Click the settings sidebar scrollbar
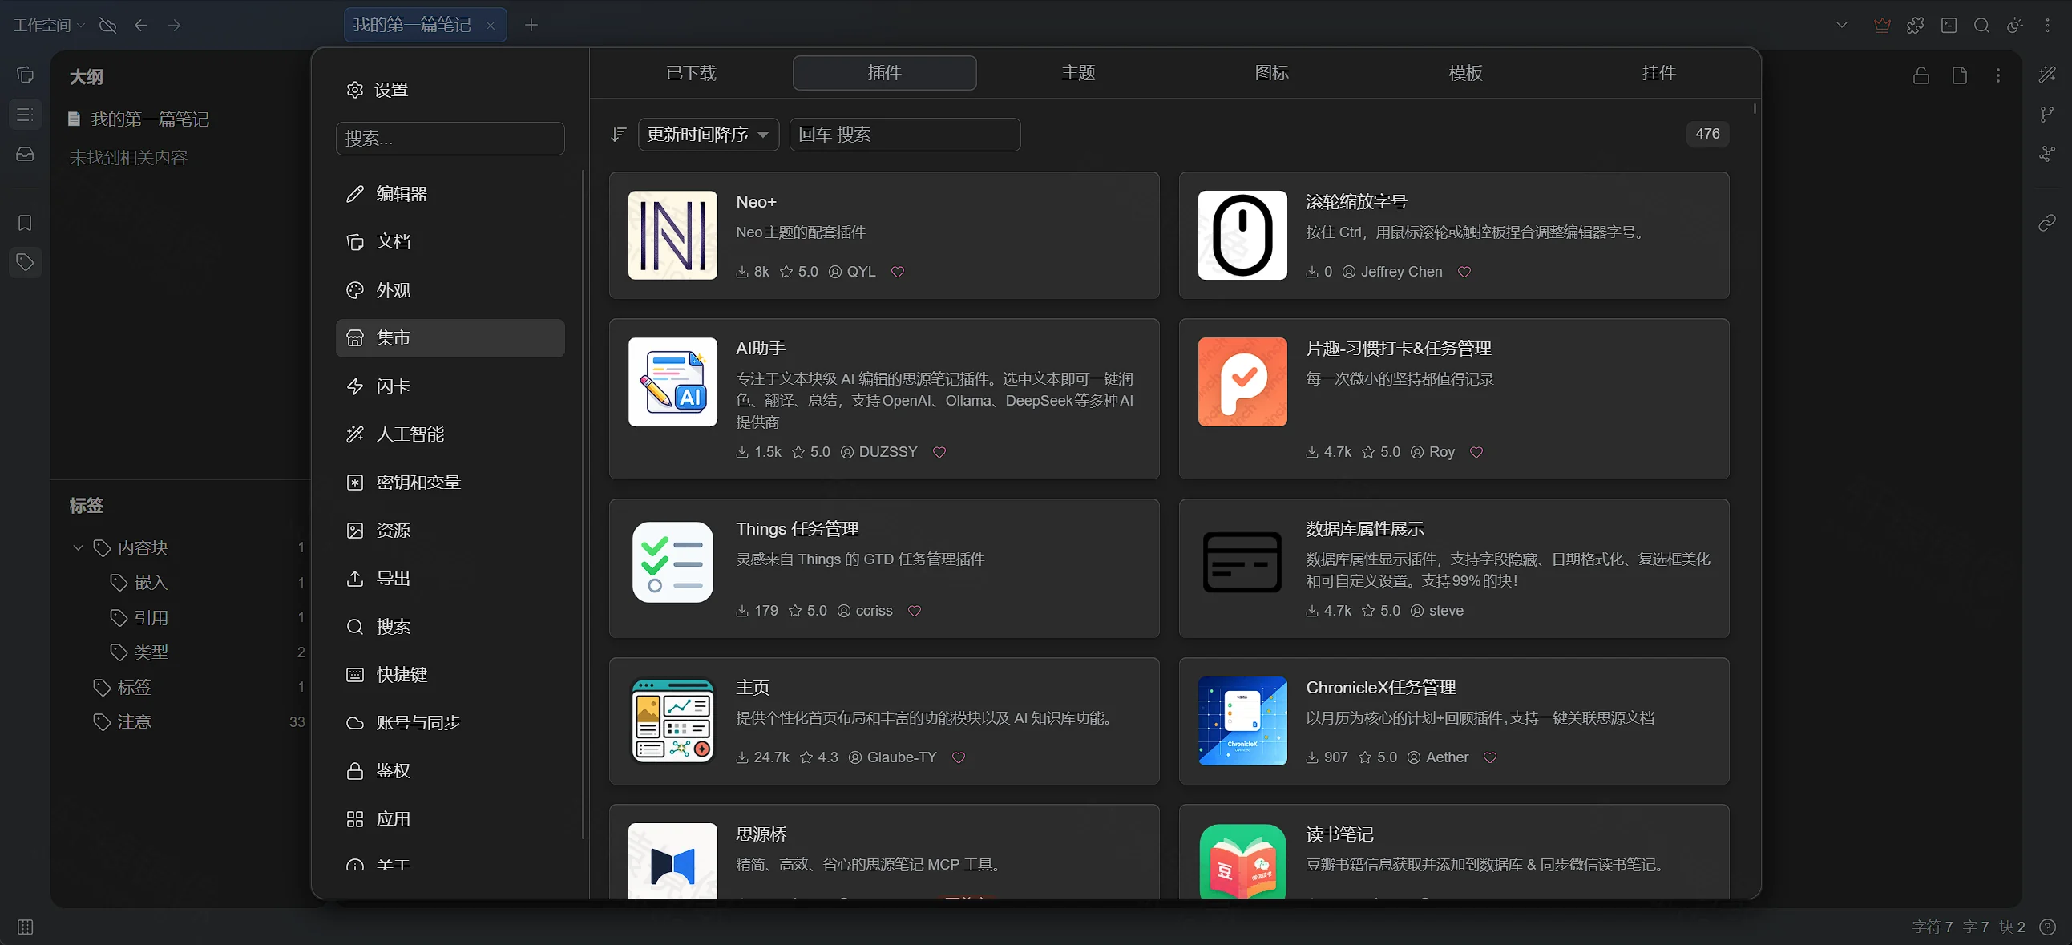 [x=584, y=505]
